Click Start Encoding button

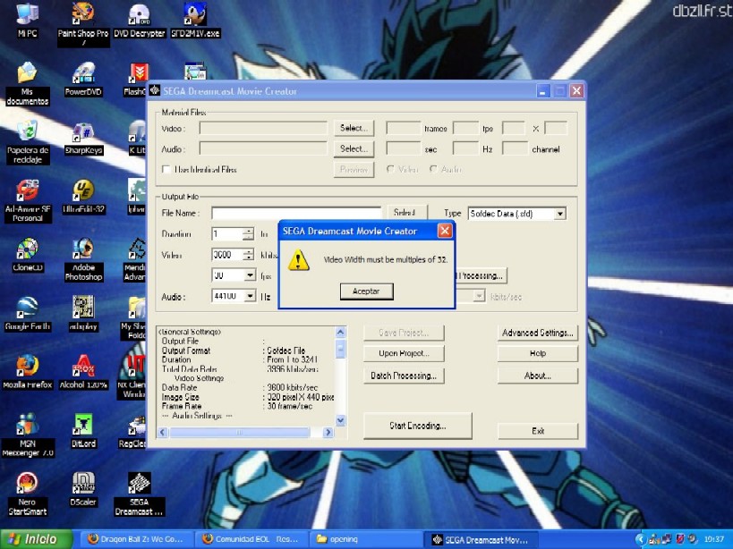pos(417,426)
